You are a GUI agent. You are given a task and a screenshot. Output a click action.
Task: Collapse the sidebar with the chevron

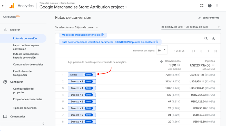(x=44, y=124)
